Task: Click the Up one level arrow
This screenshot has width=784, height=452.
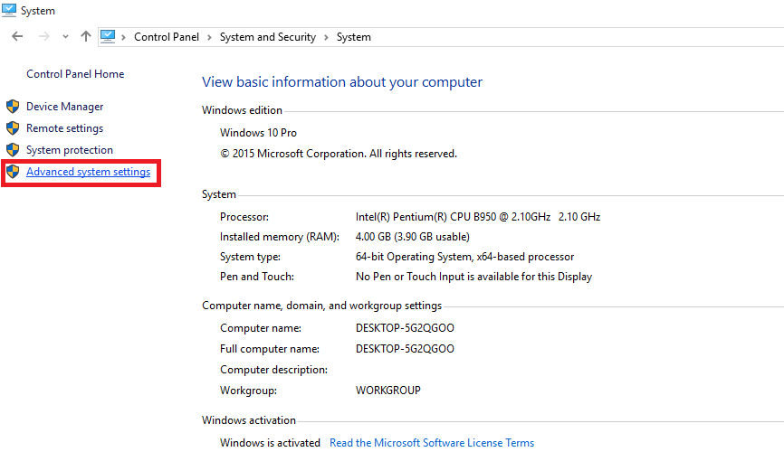Action: (86, 37)
